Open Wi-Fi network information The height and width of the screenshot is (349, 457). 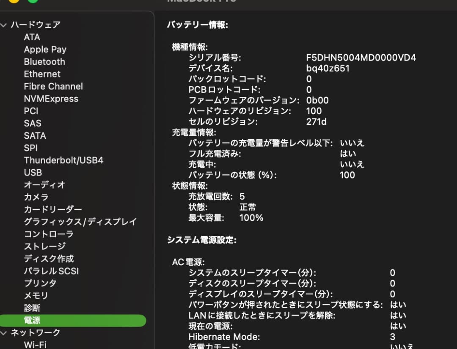35,344
